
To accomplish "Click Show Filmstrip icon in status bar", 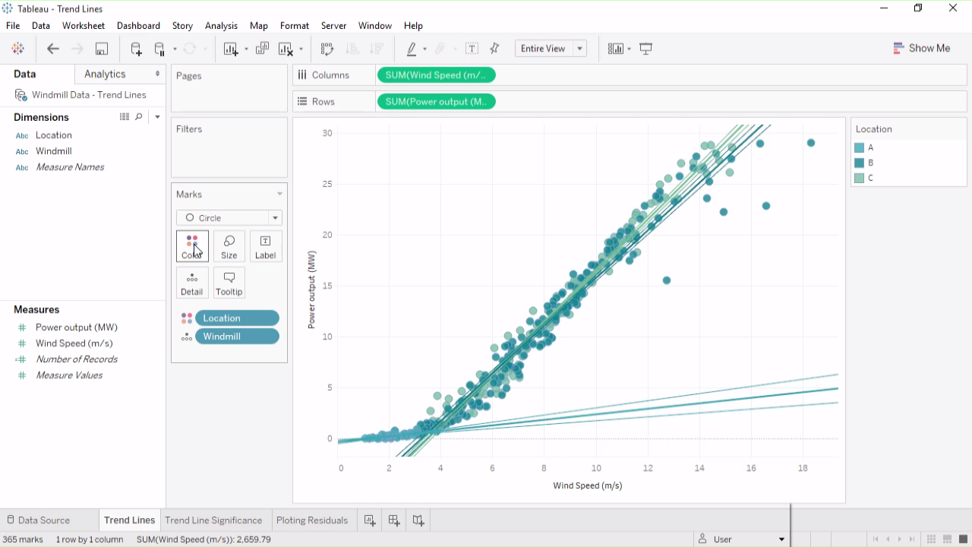I will [948, 539].
